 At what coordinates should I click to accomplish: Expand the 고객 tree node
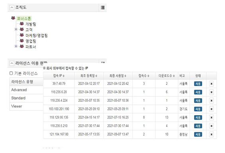click(x=16, y=29)
